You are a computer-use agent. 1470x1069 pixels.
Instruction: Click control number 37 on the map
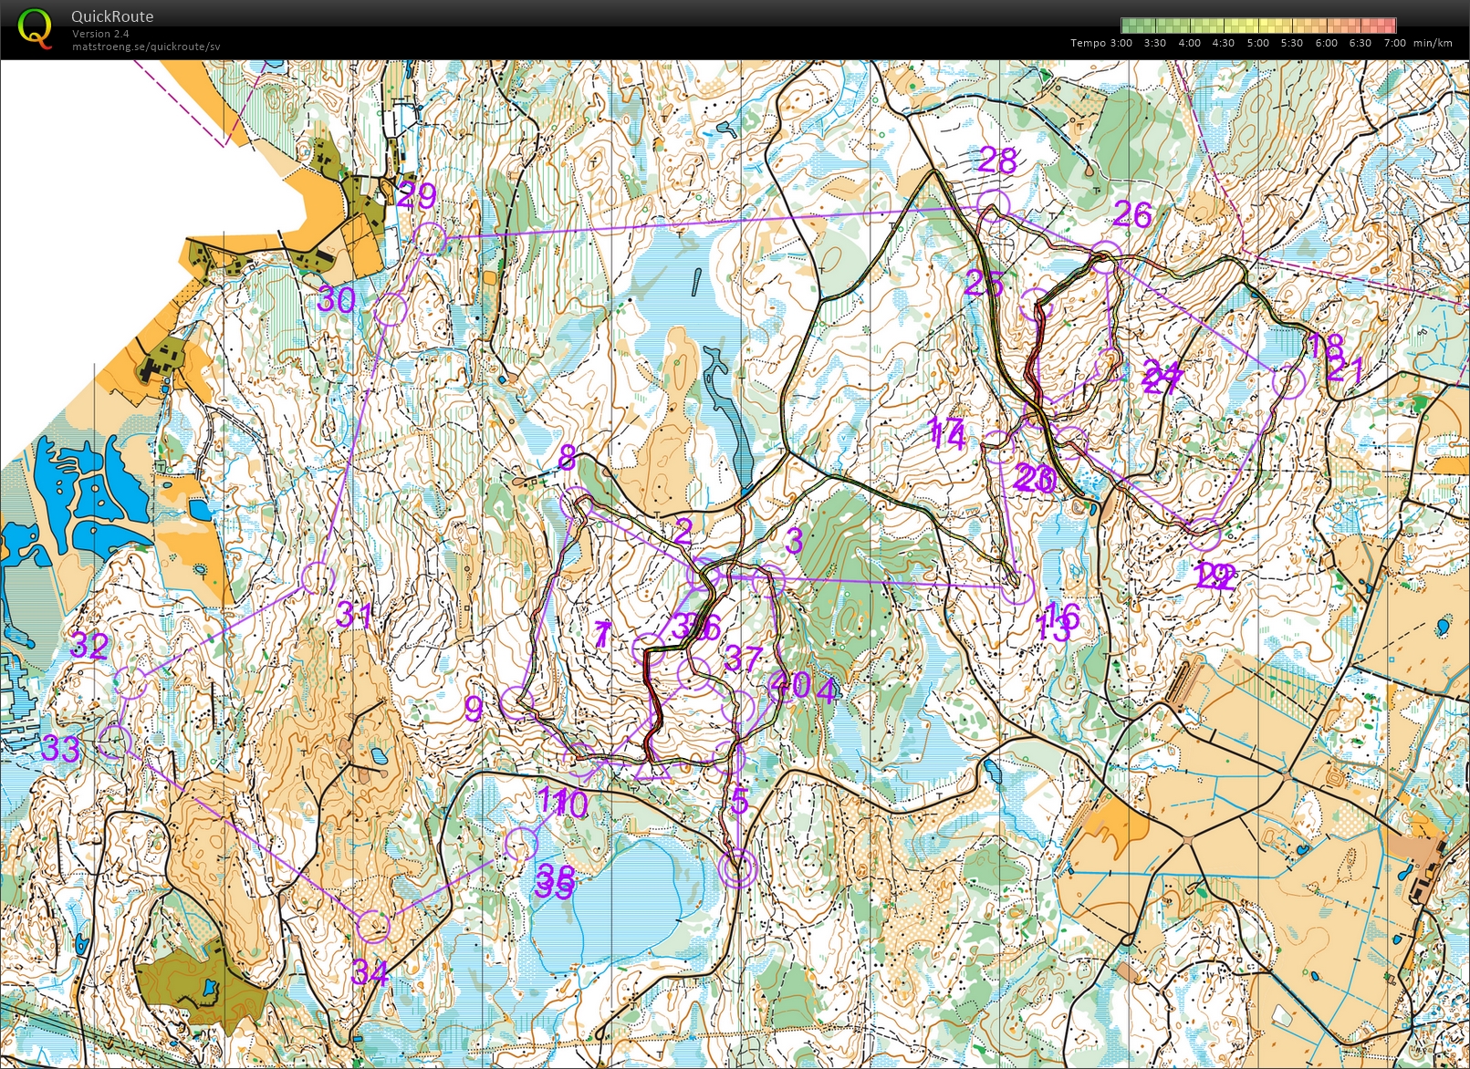click(743, 658)
